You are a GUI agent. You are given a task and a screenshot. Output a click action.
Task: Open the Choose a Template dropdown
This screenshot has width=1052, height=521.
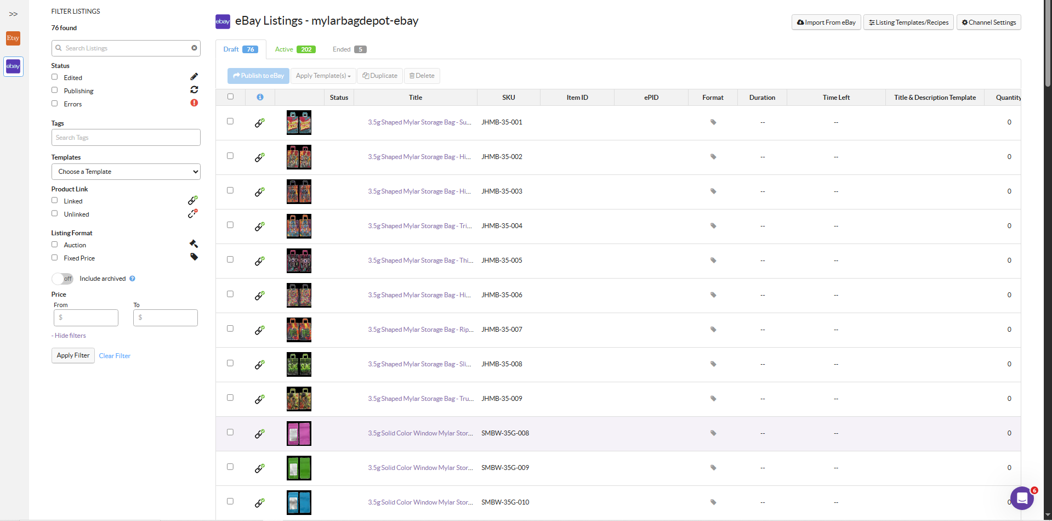tap(126, 172)
